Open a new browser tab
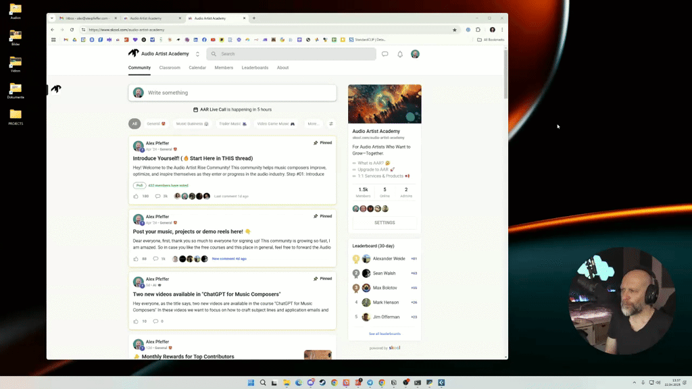 click(254, 18)
